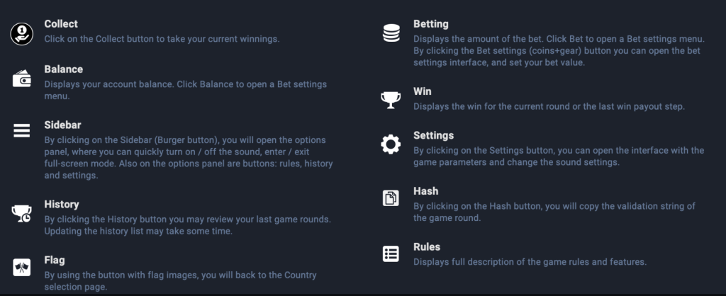Click the Hash section heading
Image resolution: width=726 pixels, height=296 pixels.
(x=426, y=191)
